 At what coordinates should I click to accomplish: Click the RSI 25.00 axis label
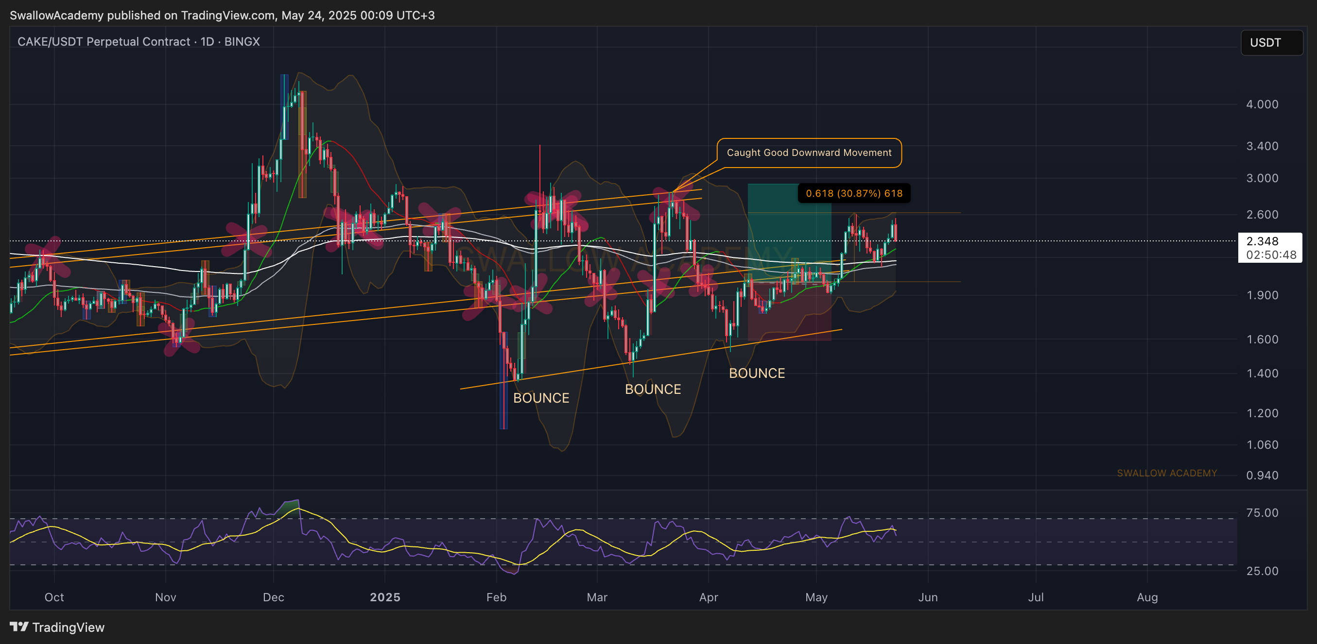click(1262, 571)
